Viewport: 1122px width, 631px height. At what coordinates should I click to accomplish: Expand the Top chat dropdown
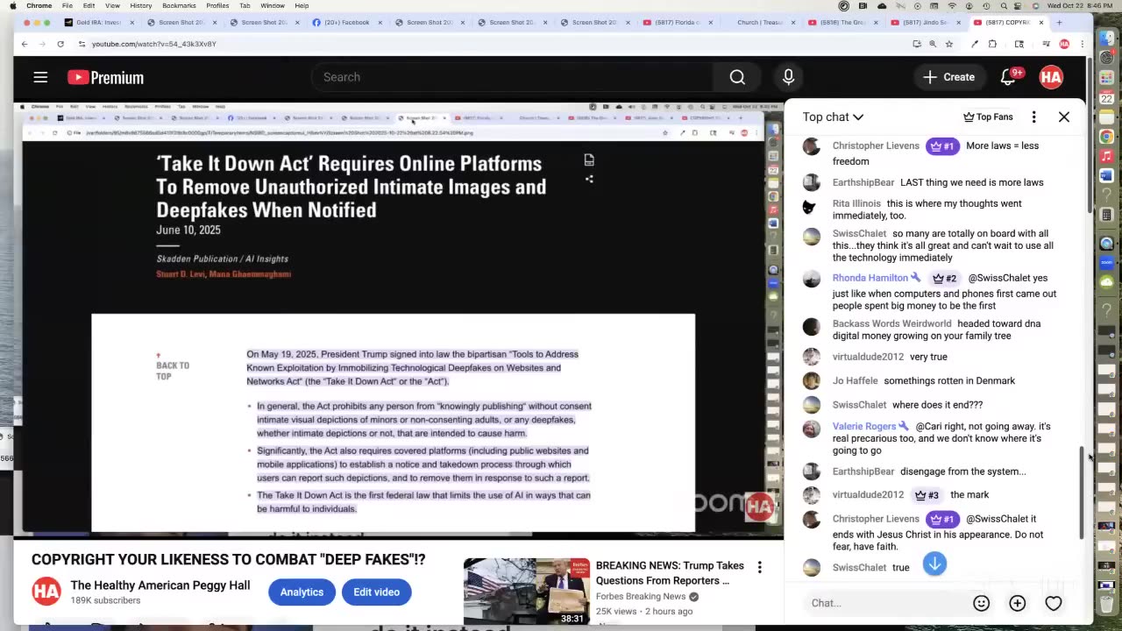point(833,117)
